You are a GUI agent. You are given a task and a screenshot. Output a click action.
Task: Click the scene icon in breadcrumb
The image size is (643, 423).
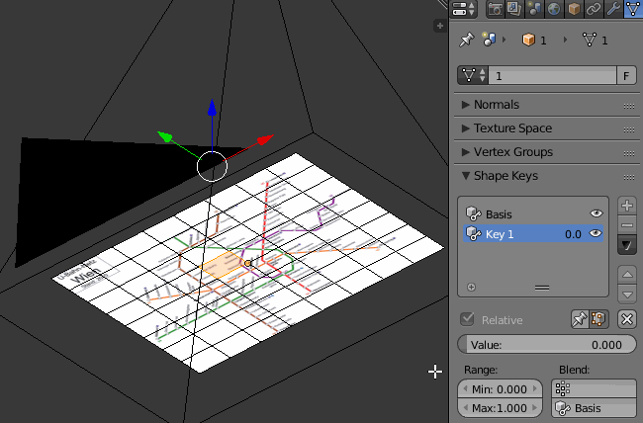(x=489, y=40)
